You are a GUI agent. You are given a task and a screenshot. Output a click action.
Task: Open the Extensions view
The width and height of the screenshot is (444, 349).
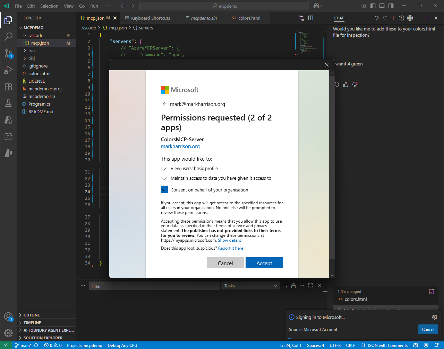click(x=8, y=87)
